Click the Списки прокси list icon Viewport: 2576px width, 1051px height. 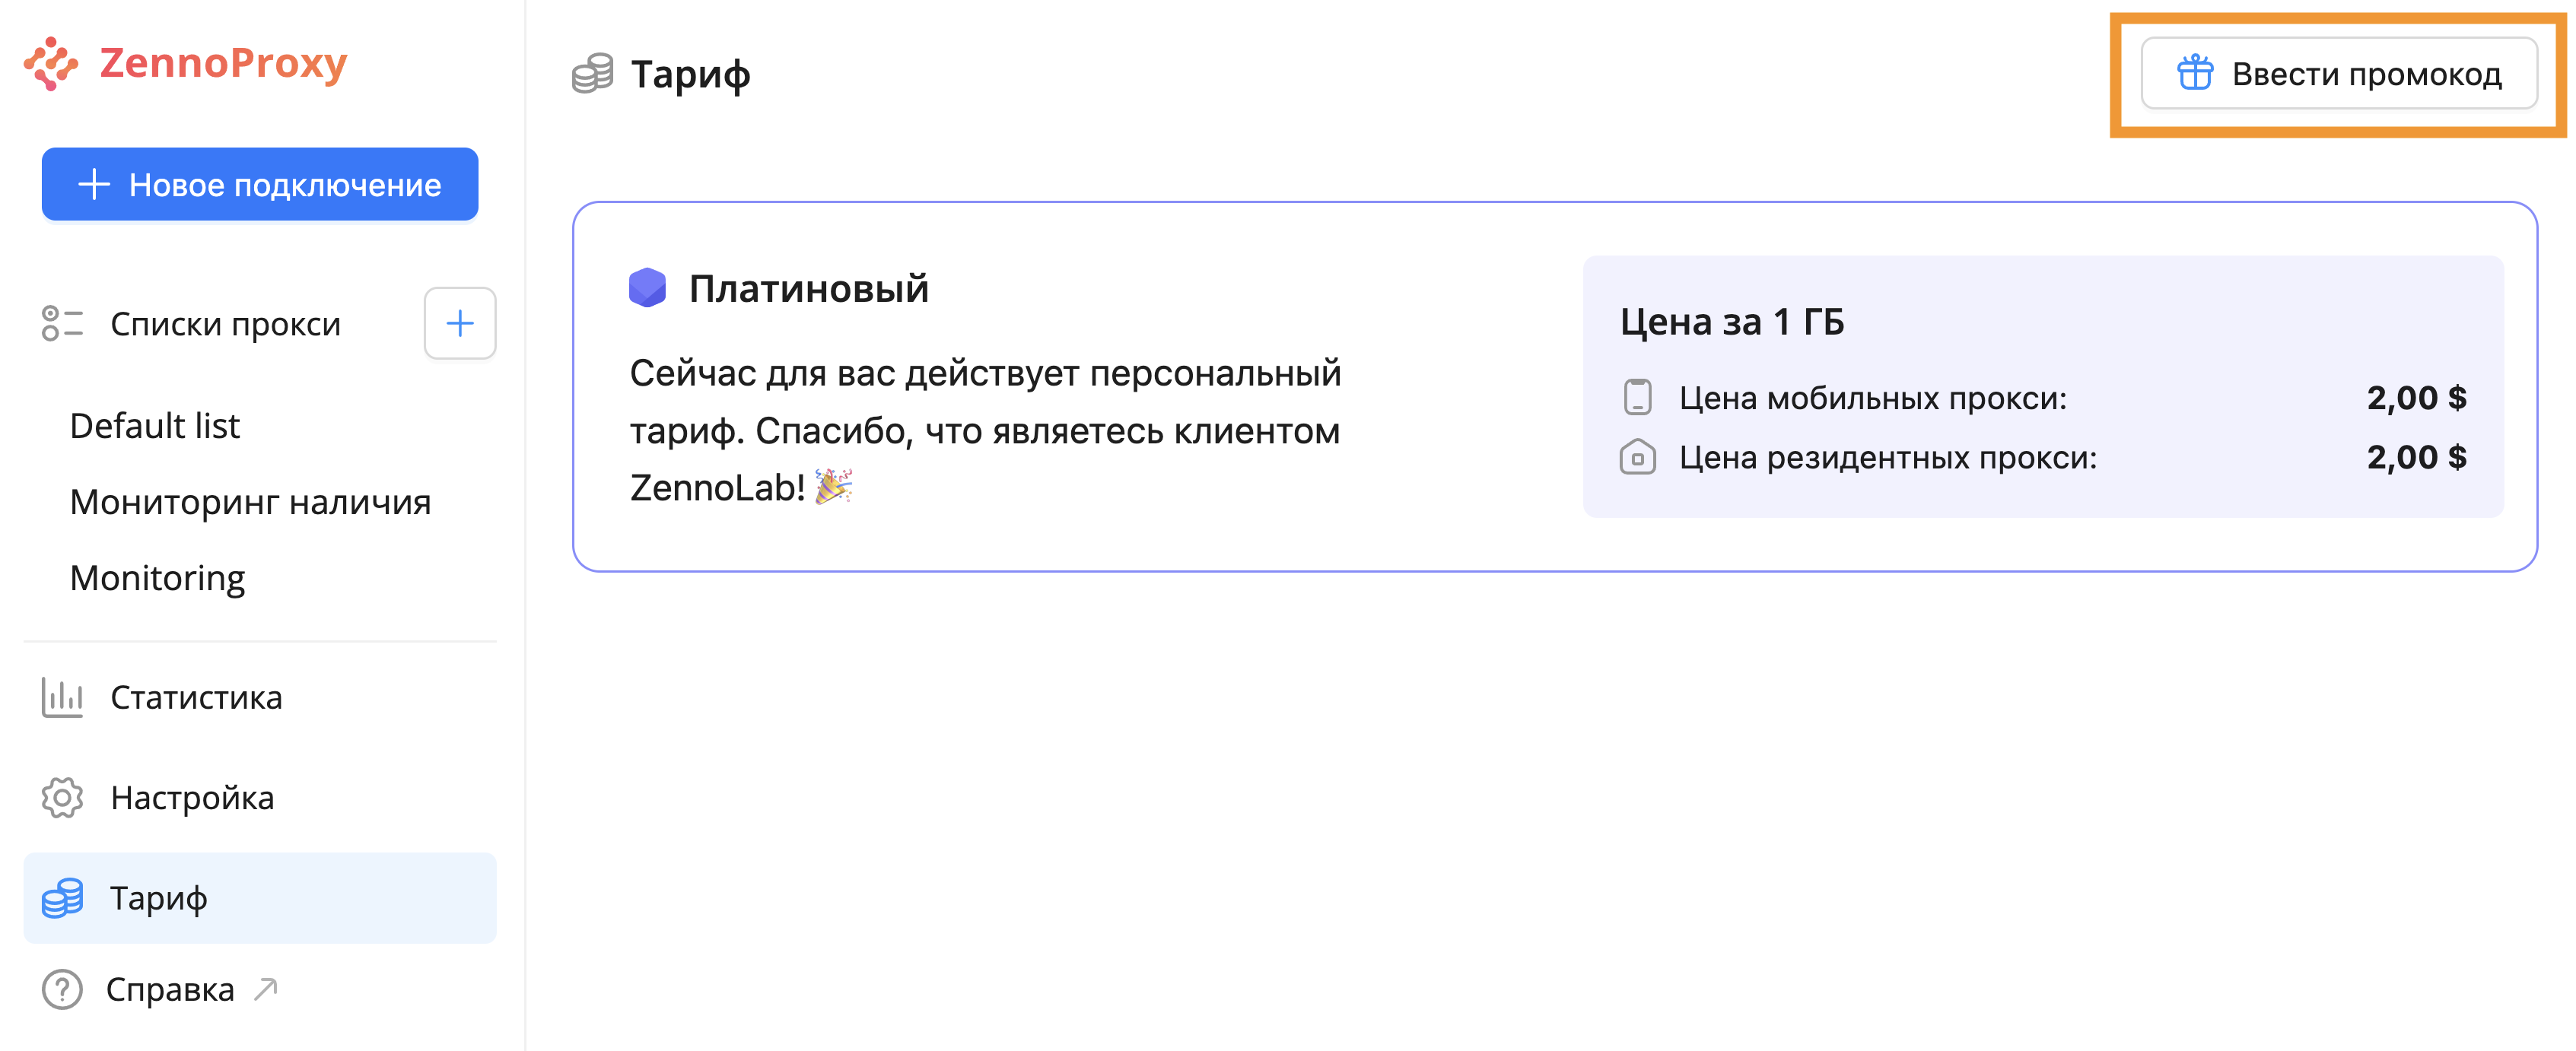pos(62,323)
